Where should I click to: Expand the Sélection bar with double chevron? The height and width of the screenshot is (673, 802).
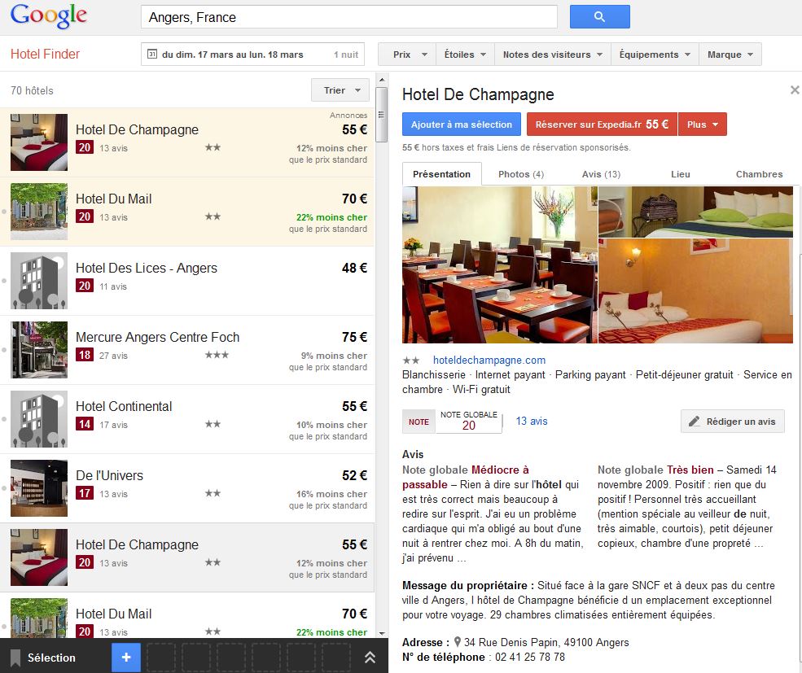(370, 658)
